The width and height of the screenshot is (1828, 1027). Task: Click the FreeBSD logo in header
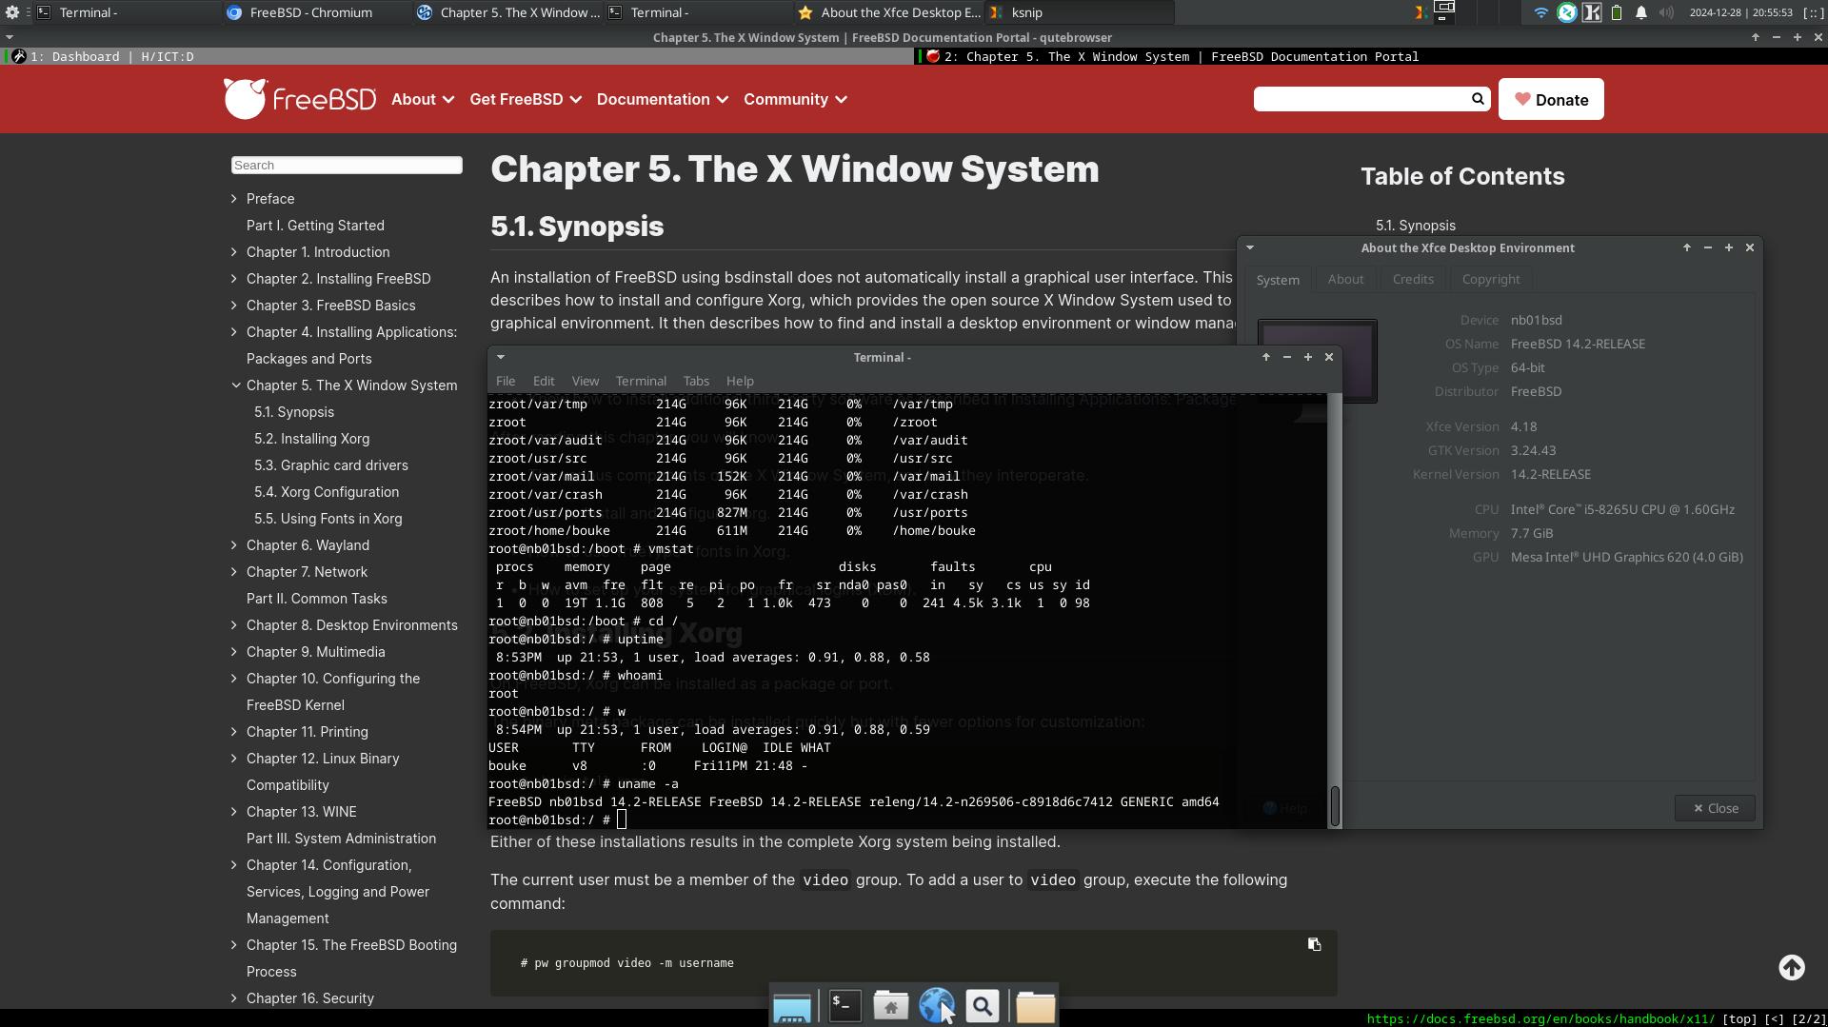300,99
